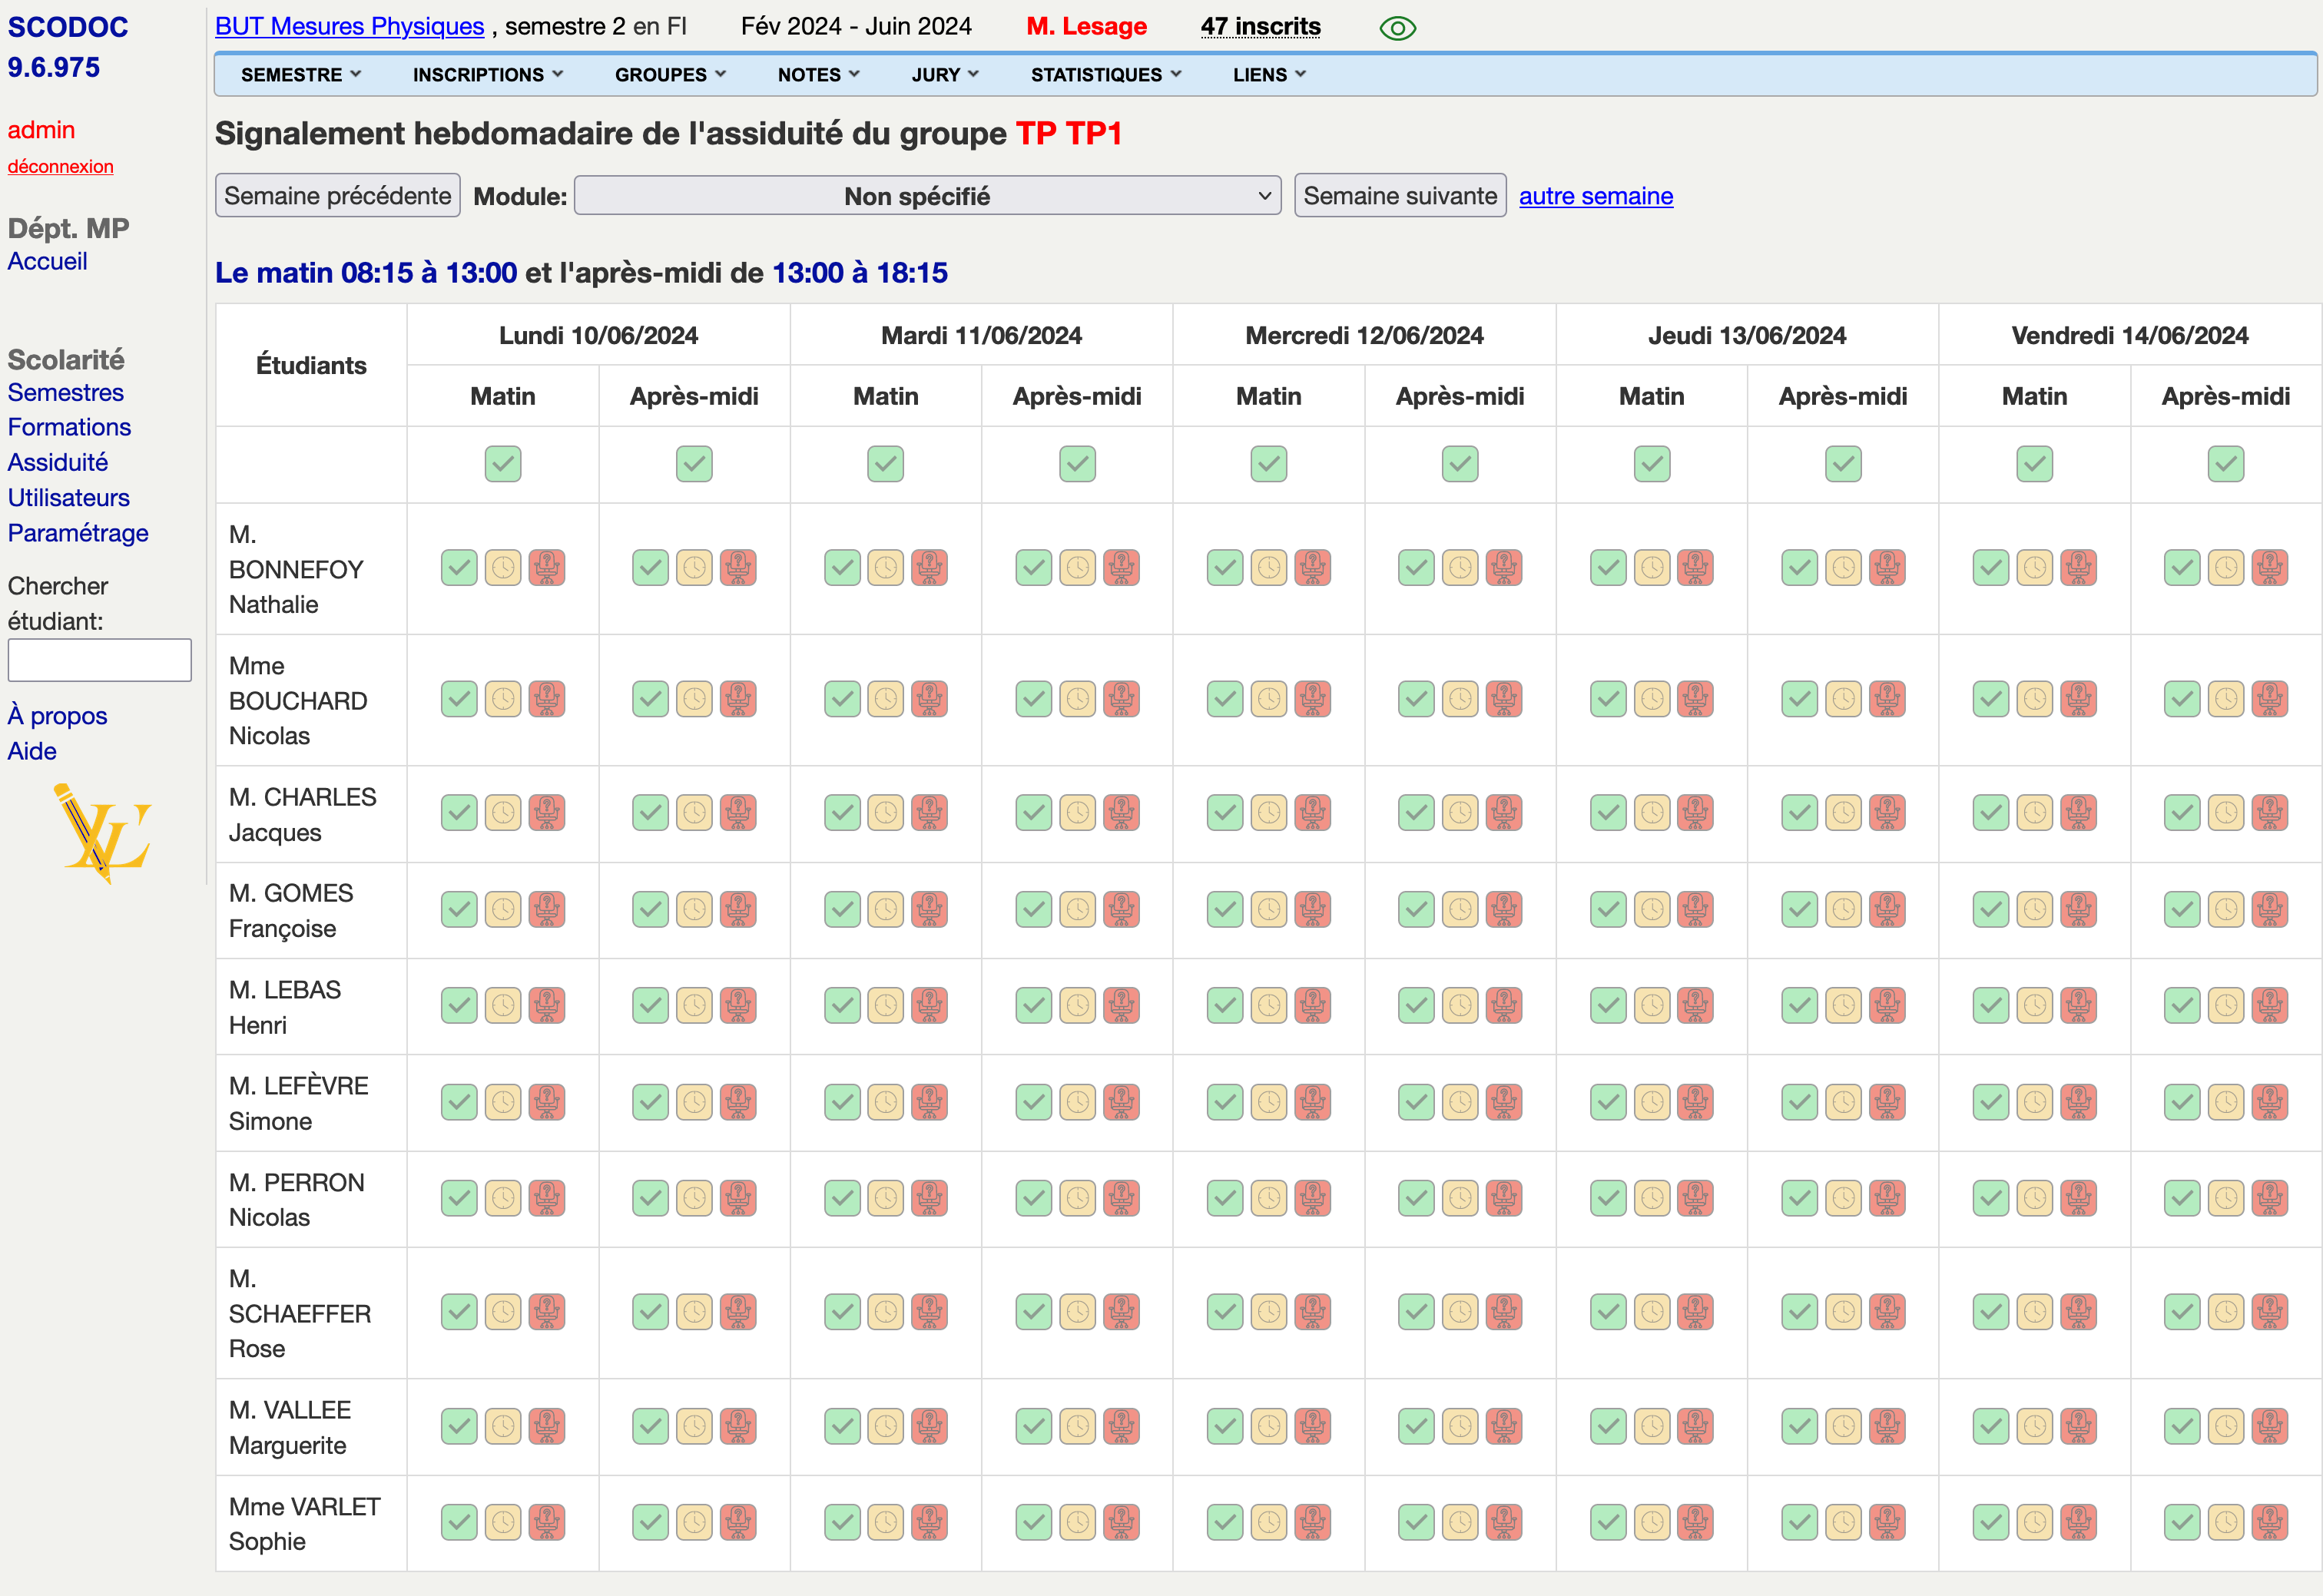2323x1596 pixels.
Task: Mark BONNEFOY Nathalie present Monday morning
Action: click(459, 568)
